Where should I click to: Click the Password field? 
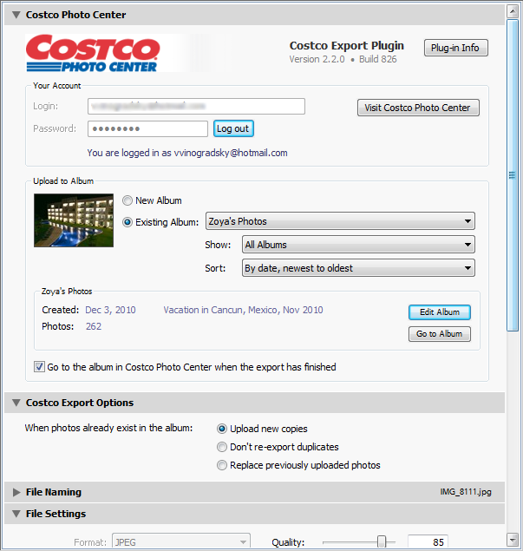(x=147, y=128)
